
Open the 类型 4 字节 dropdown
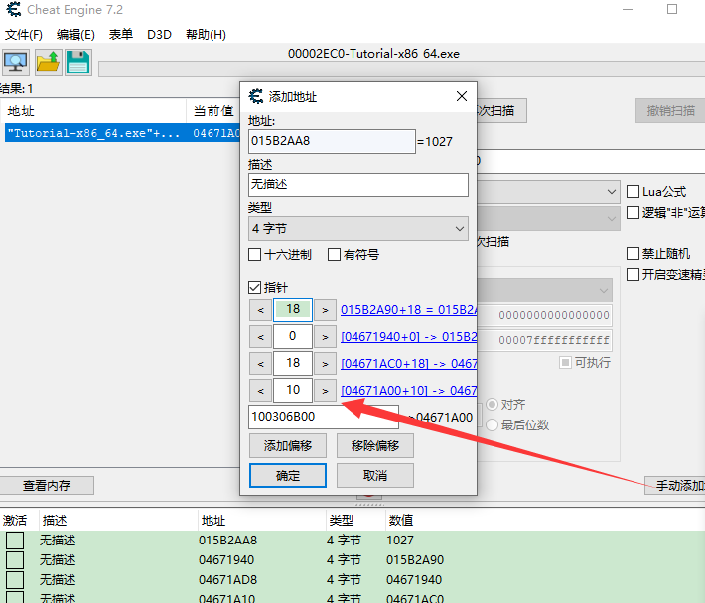coord(357,228)
